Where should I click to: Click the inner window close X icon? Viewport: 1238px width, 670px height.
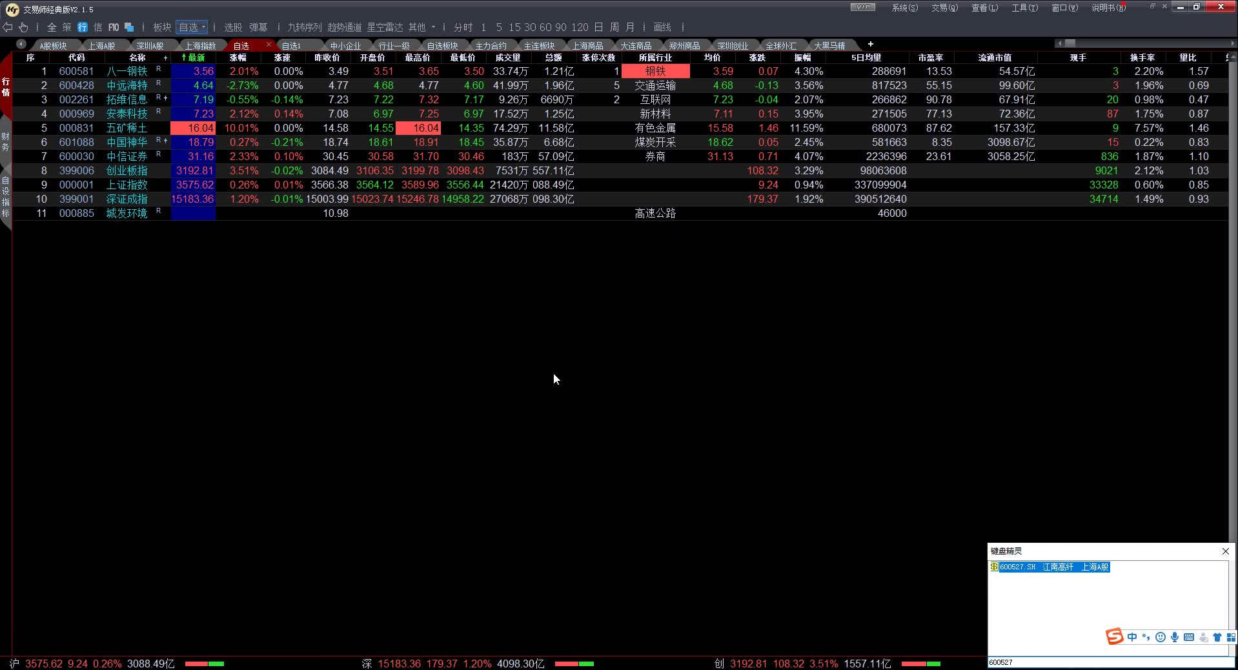click(x=1164, y=6)
